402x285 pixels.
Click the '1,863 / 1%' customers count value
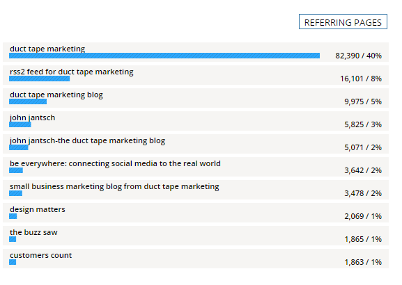tap(363, 262)
